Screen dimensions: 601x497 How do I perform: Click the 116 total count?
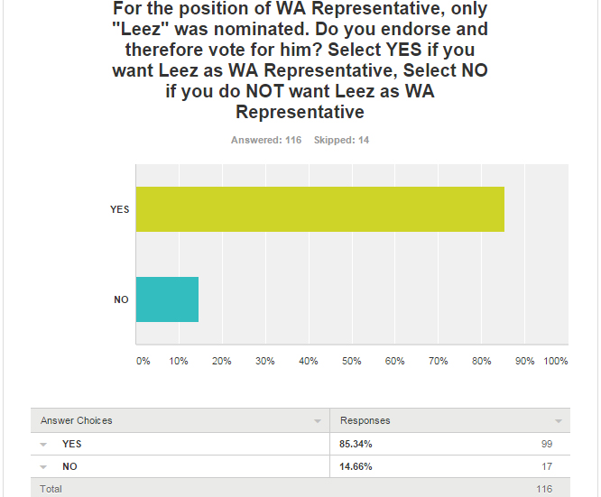point(544,489)
